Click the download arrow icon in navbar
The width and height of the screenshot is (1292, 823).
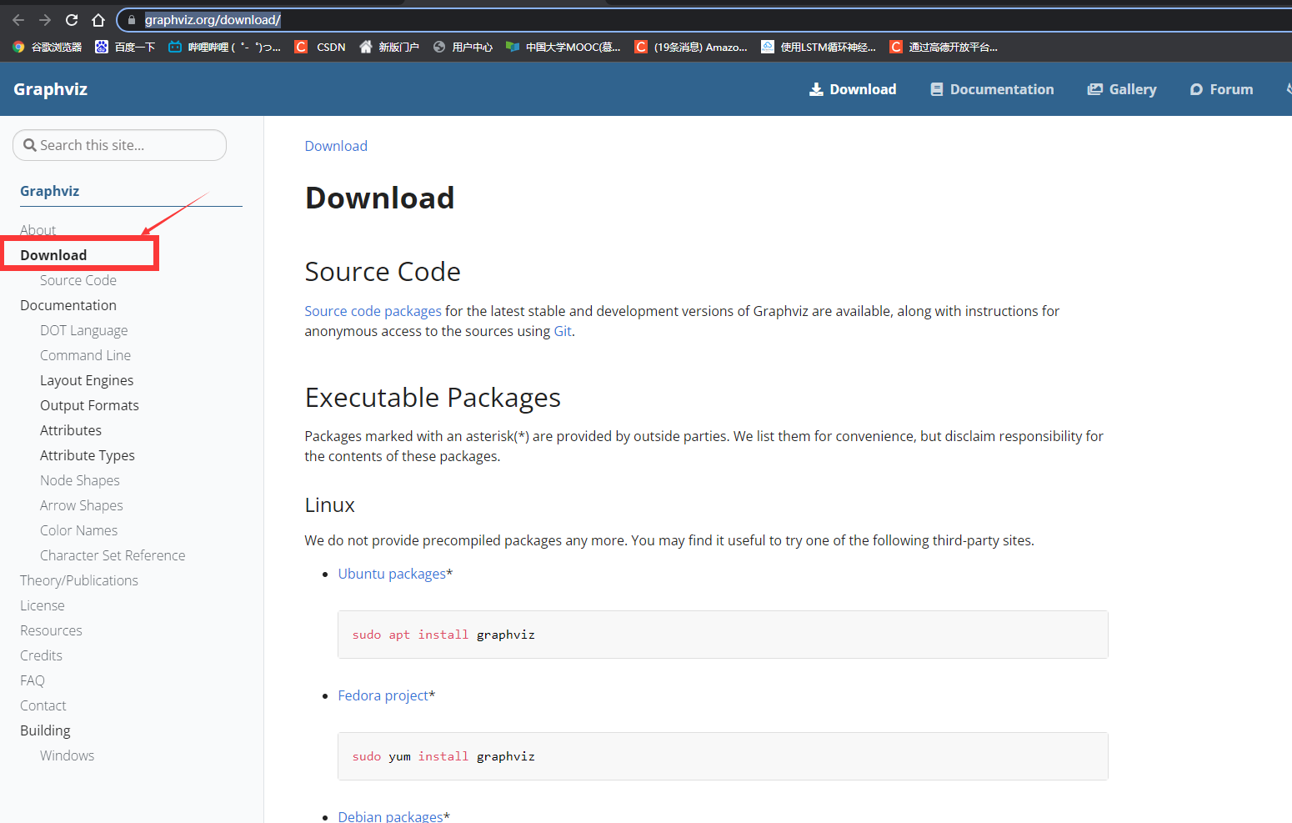(816, 89)
